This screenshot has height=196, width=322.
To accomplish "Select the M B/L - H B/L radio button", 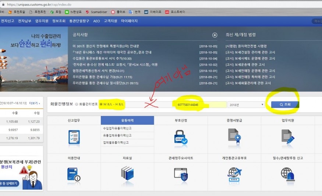I will click(101, 104).
